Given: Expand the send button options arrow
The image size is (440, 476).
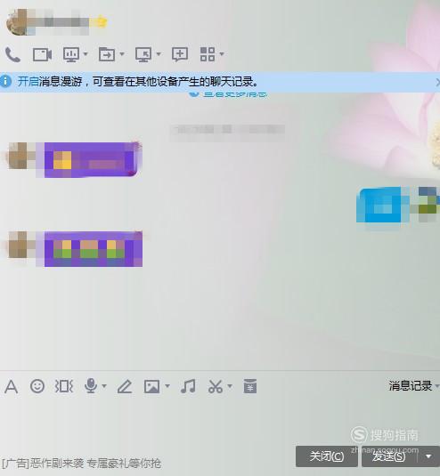Looking at the screenshot, I should [428, 456].
